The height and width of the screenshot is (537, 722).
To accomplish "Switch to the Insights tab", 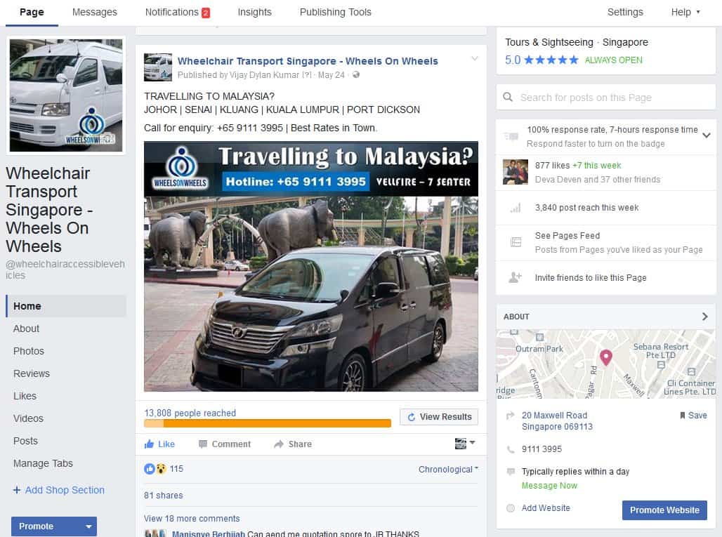I will pos(254,12).
